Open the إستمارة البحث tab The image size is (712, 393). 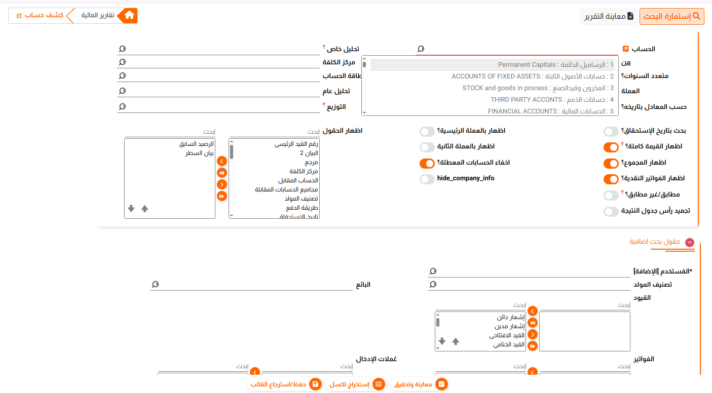pyautogui.click(x=671, y=16)
